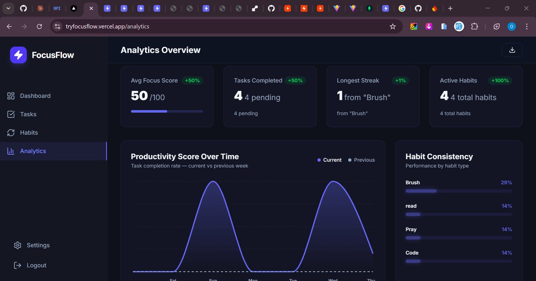Open the browser tab search chevron
Viewport: 536px width, 281px height.
point(8,8)
